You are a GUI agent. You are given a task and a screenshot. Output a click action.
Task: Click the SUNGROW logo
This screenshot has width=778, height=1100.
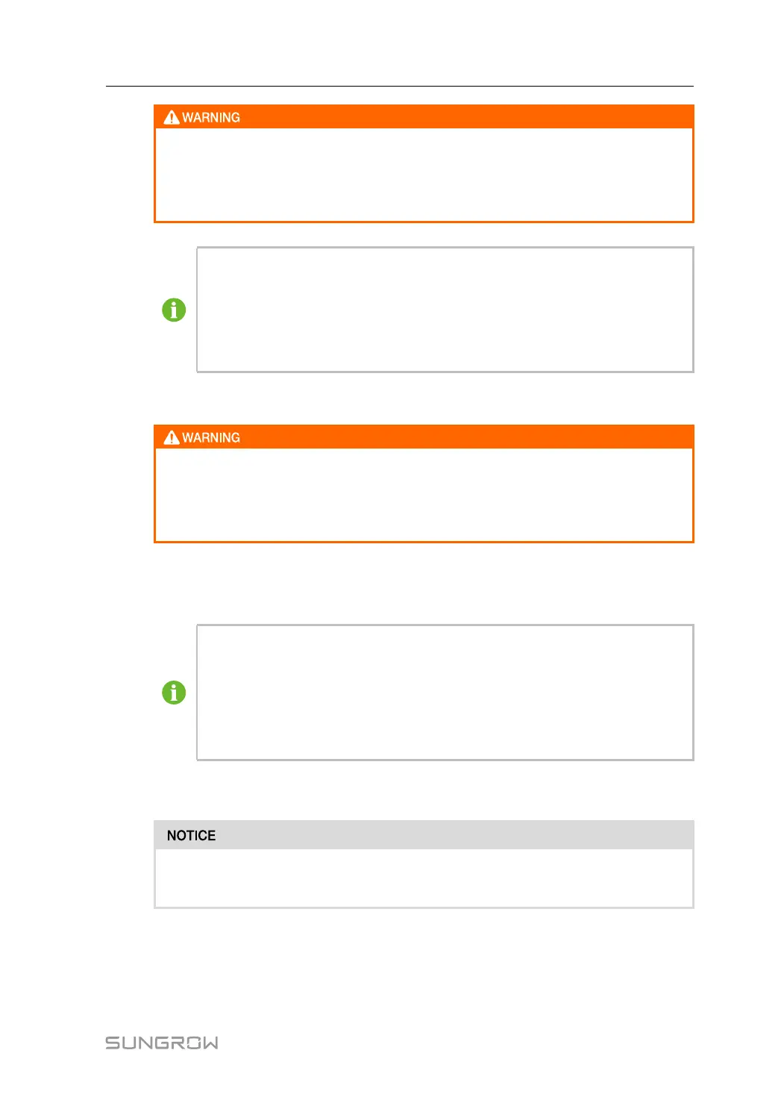click(162, 1043)
